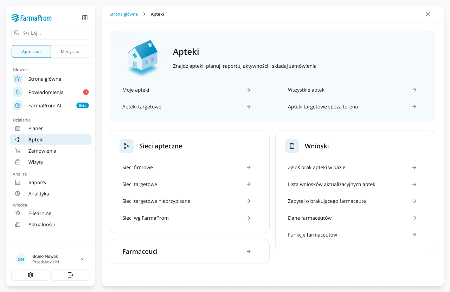Screen dimensions: 450x292
Task: Click the Beta badge on FarmaProm AI
Action: click(83, 105)
